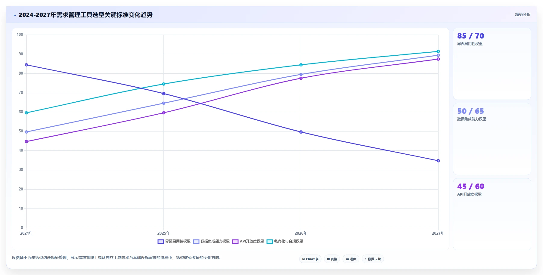Click the 趋势分析 label in header
This screenshot has height=275, width=543.
[523, 14]
